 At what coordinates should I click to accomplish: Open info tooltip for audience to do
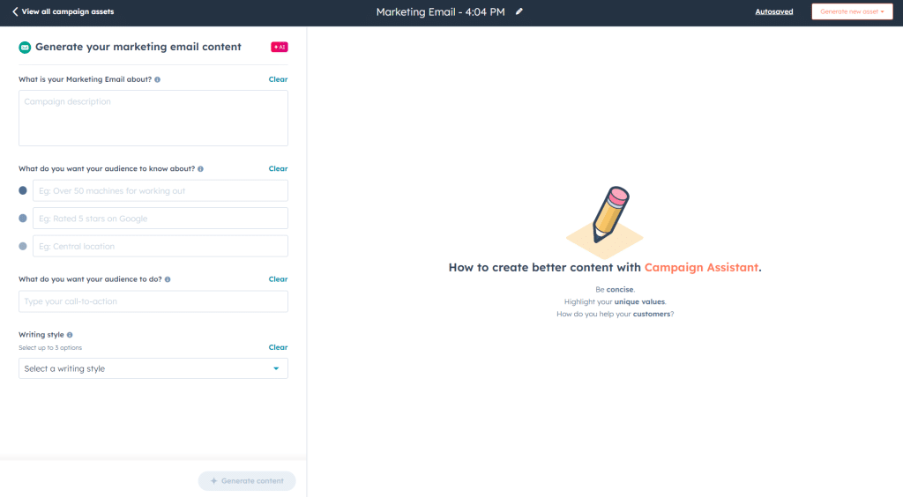(168, 279)
